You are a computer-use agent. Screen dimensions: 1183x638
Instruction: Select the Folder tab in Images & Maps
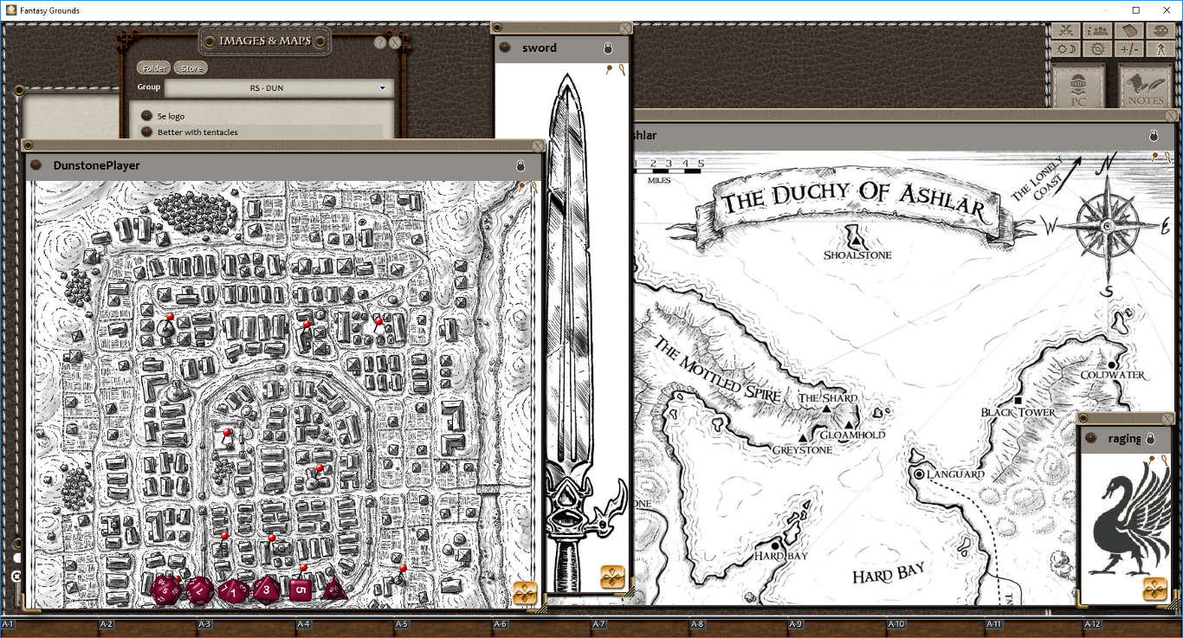[x=153, y=67]
